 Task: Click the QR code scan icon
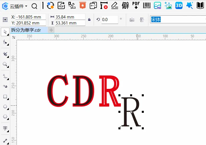point(72,5)
